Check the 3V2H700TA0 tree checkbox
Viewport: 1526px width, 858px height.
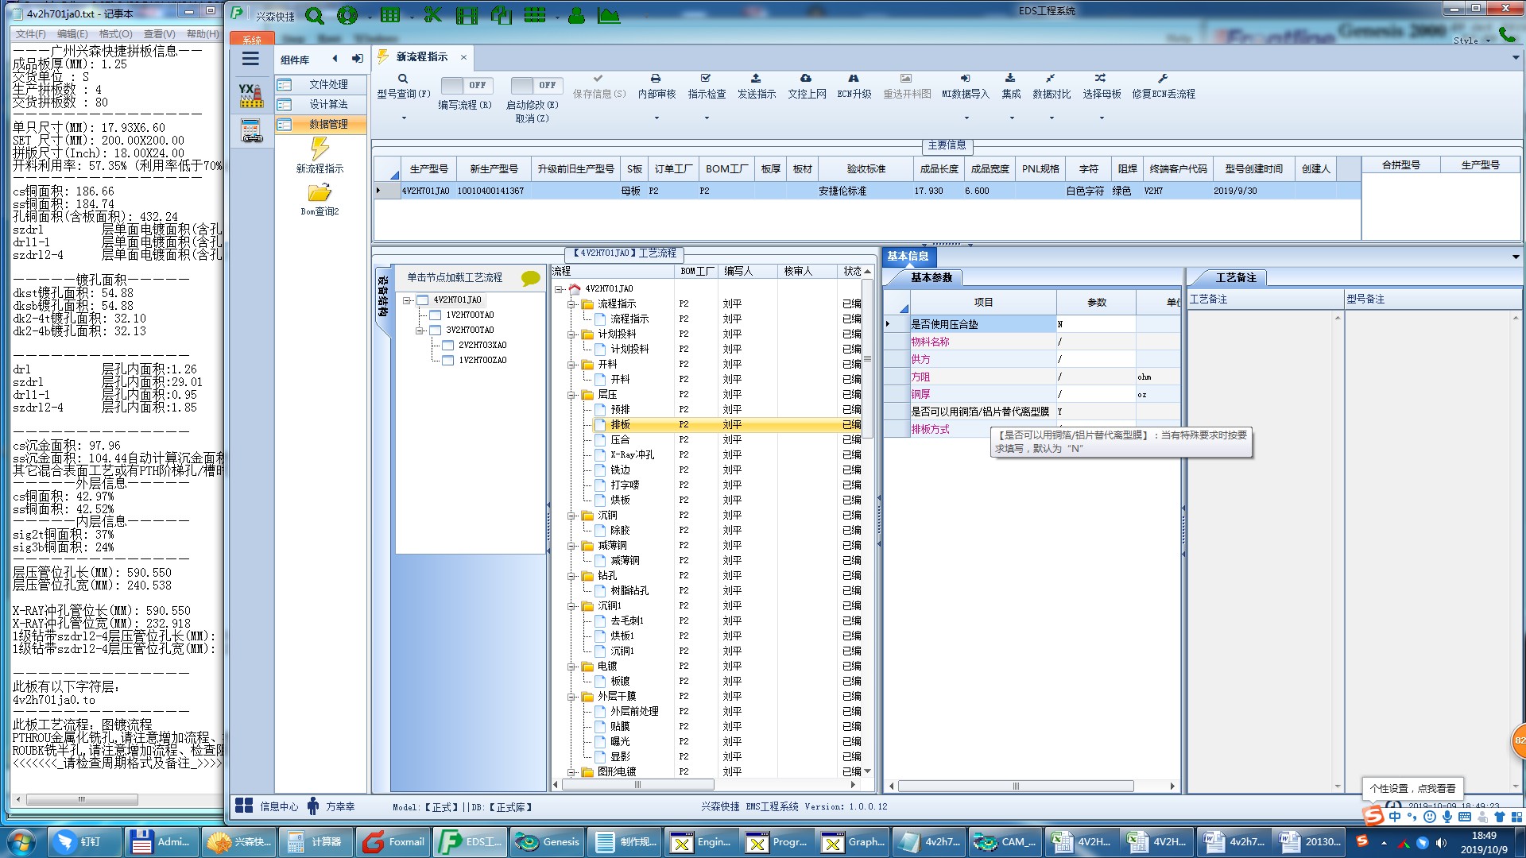coord(436,330)
